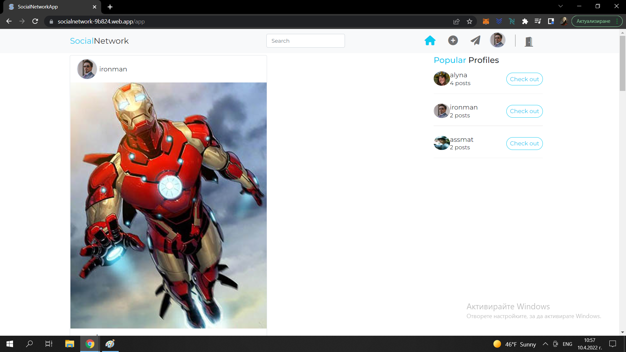Log out using the door icon

click(x=529, y=42)
